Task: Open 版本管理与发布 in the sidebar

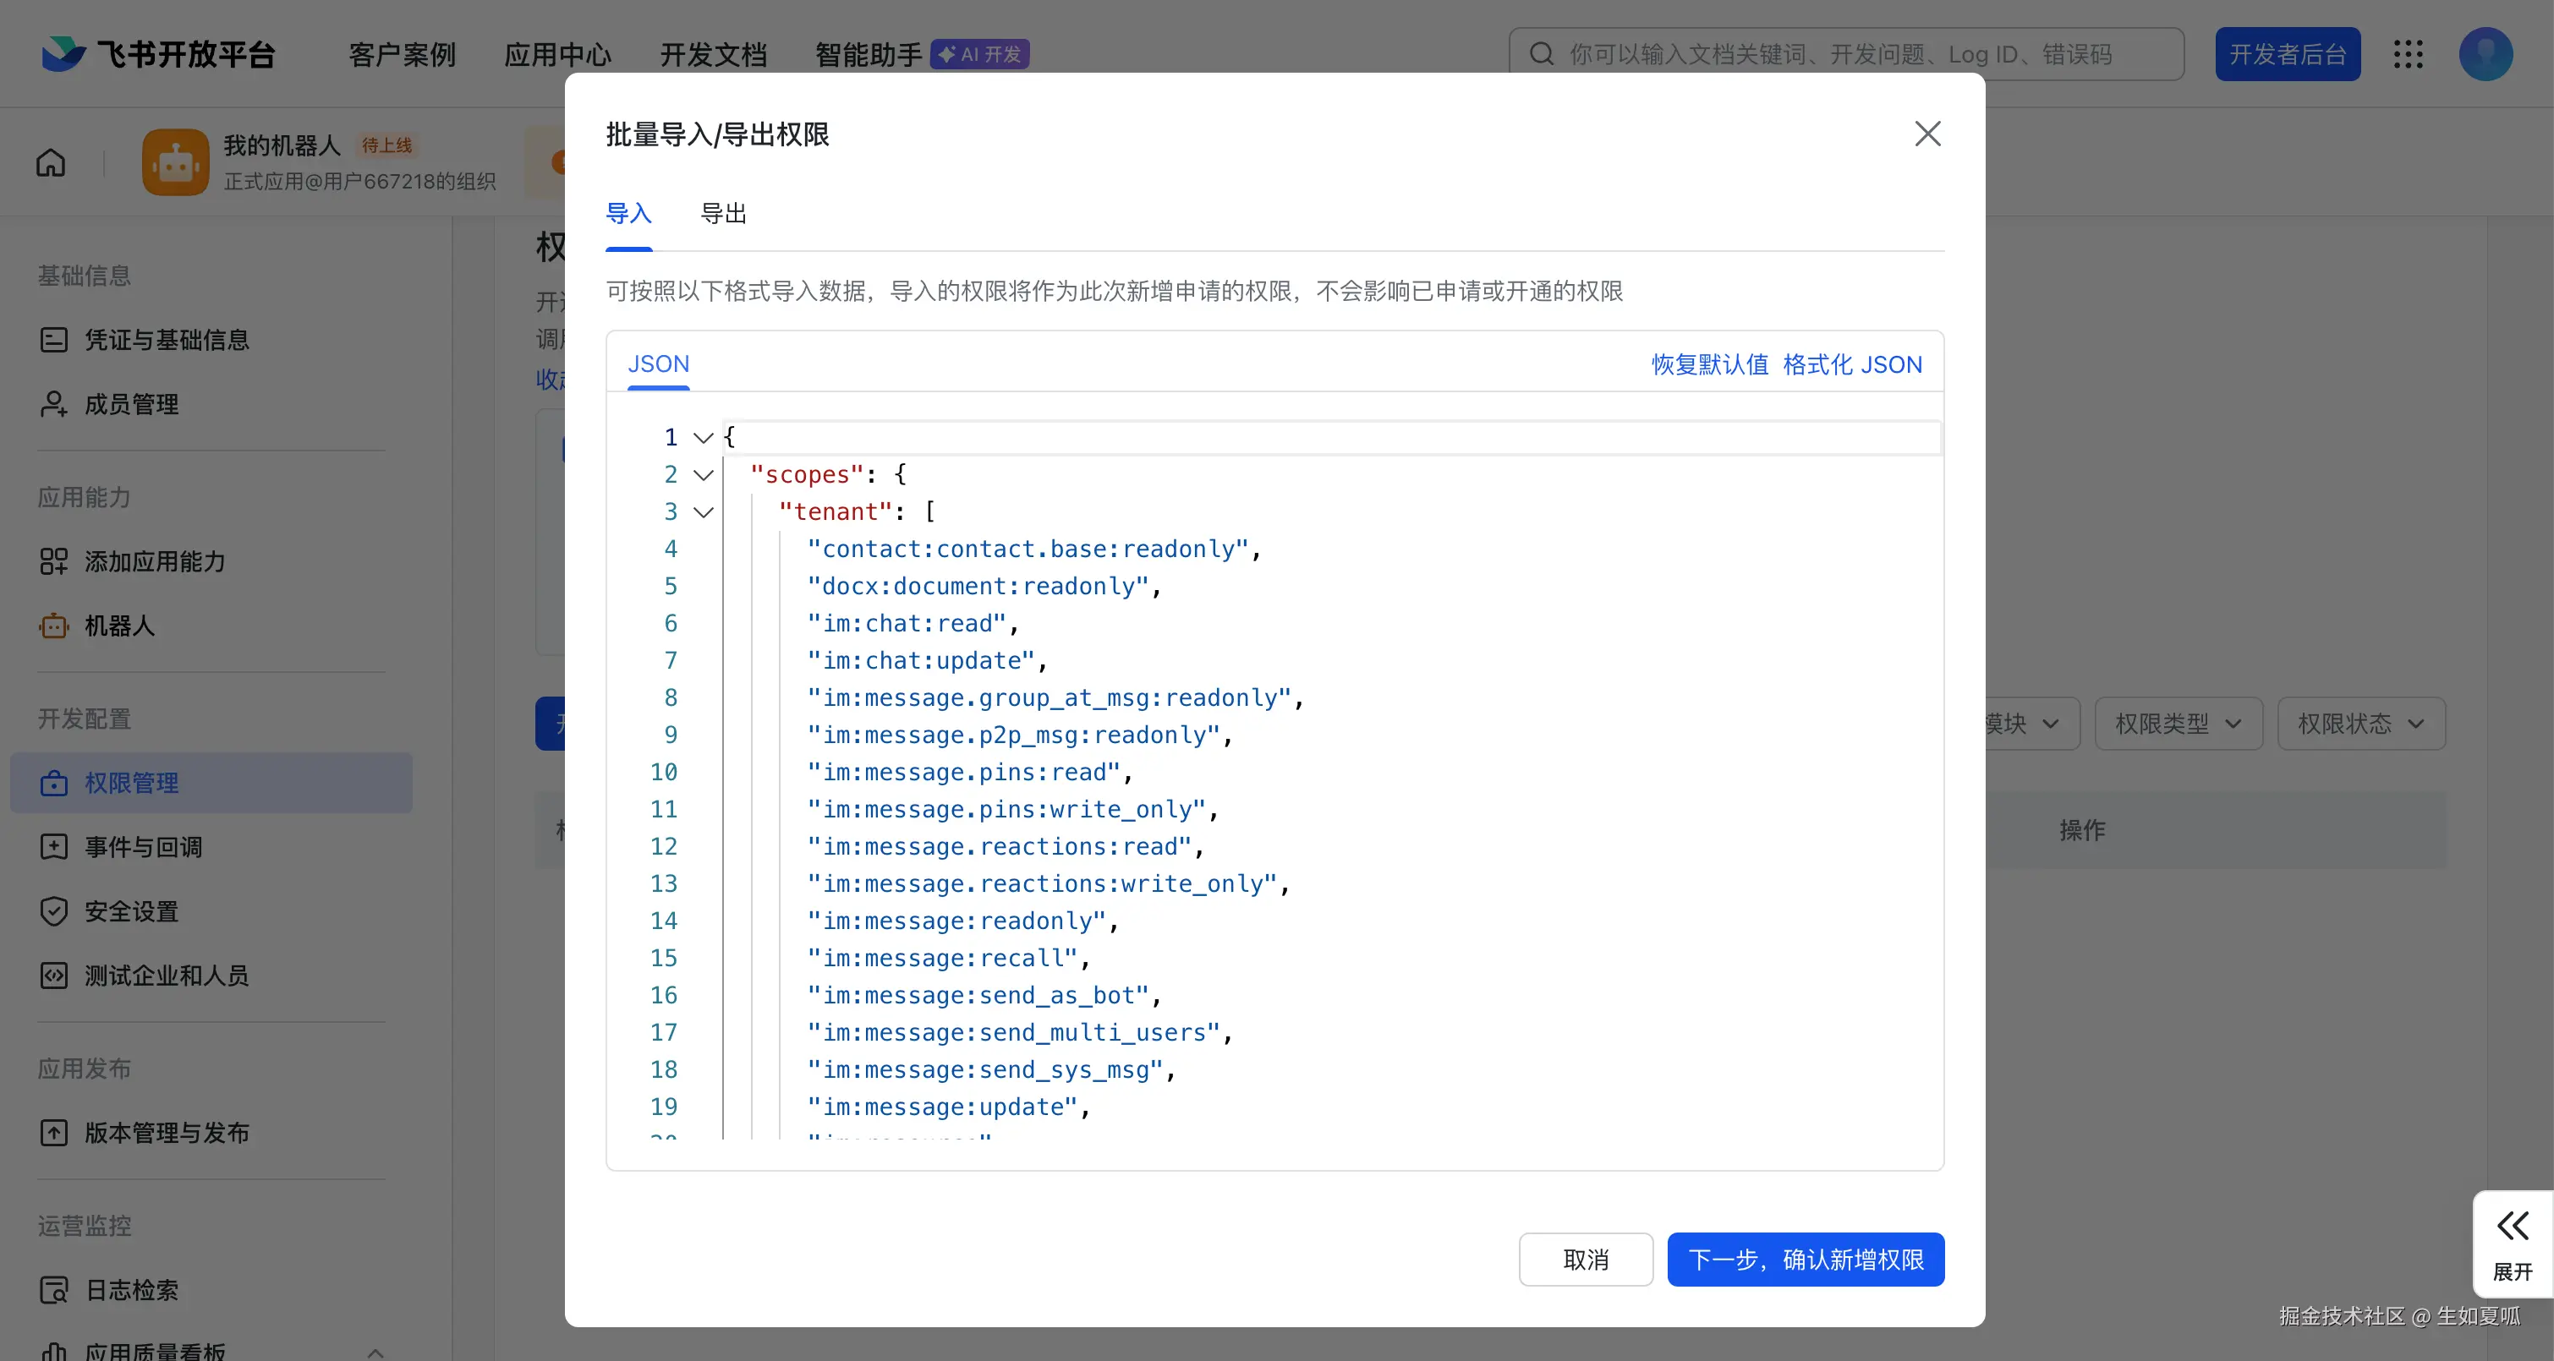Action: pos(166,1132)
